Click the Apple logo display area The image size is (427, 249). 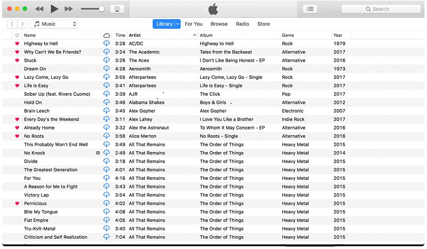click(213, 9)
